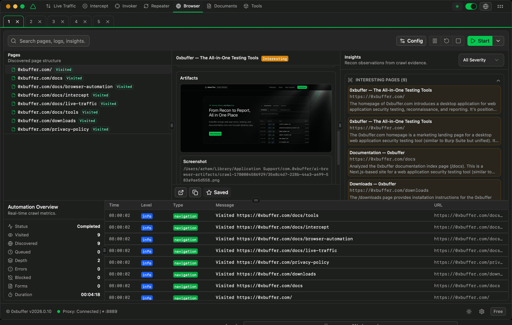Click the Message column header
Viewport: 512px width, 325px height.
[225, 205]
